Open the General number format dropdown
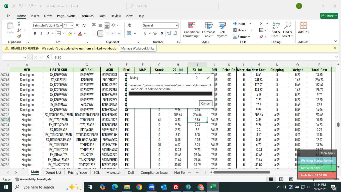The width and height of the screenshot is (341, 192). coord(177,25)
